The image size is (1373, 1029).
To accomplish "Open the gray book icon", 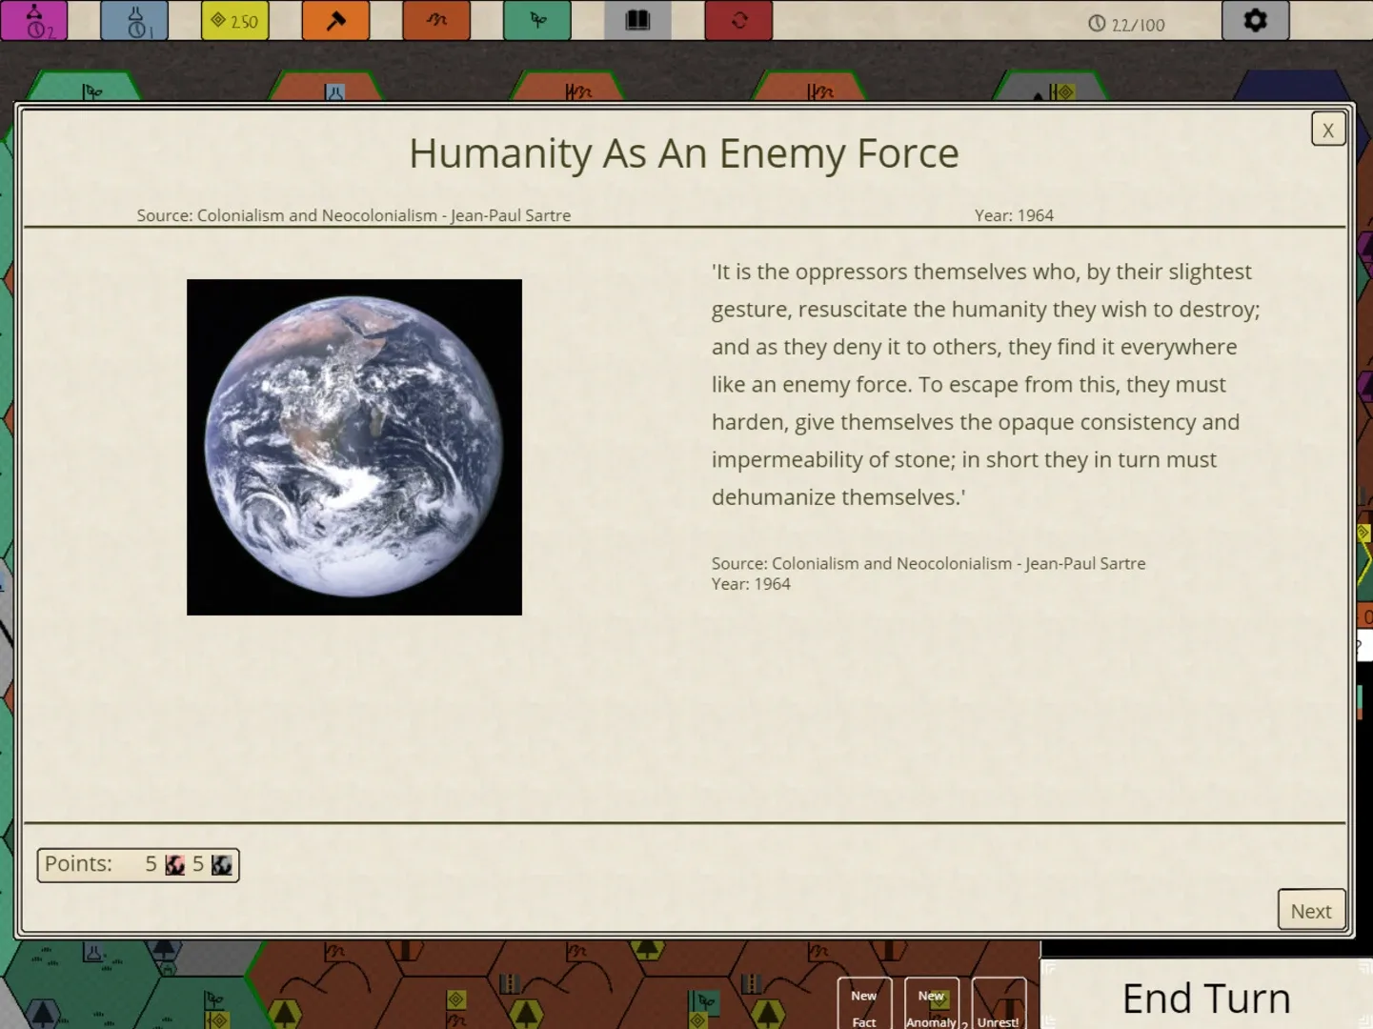I will [x=637, y=20].
